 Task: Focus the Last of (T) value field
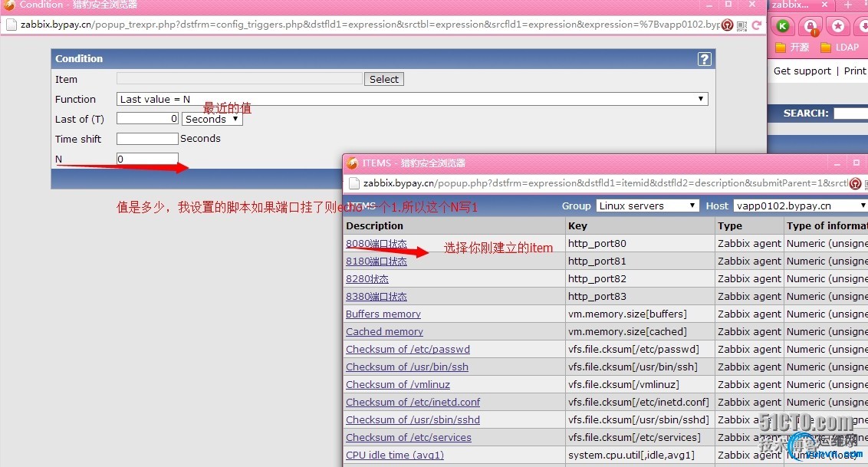pos(147,118)
